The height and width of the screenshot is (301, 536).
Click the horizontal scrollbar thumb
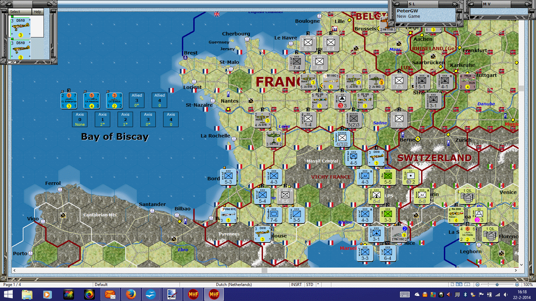click(265, 270)
